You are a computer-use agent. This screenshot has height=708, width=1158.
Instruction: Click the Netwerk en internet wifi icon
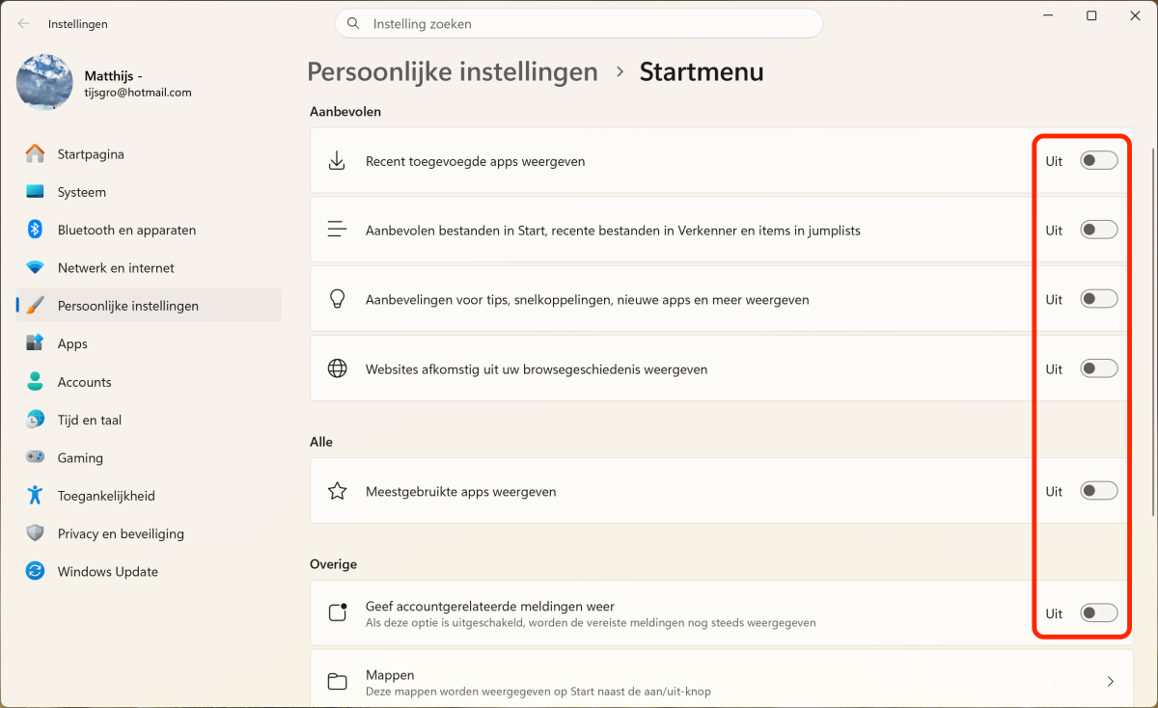coord(35,268)
